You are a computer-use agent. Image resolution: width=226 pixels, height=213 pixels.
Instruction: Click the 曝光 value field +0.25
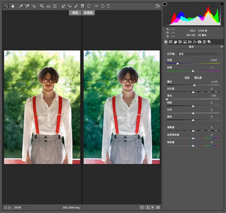point(214,81)
